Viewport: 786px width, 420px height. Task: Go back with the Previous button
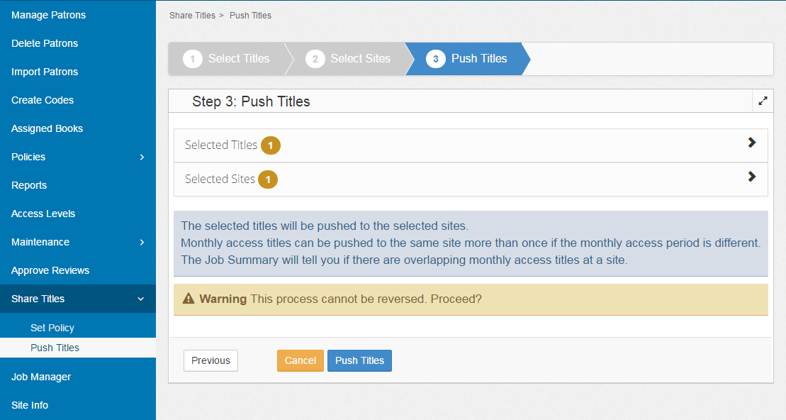210,360
